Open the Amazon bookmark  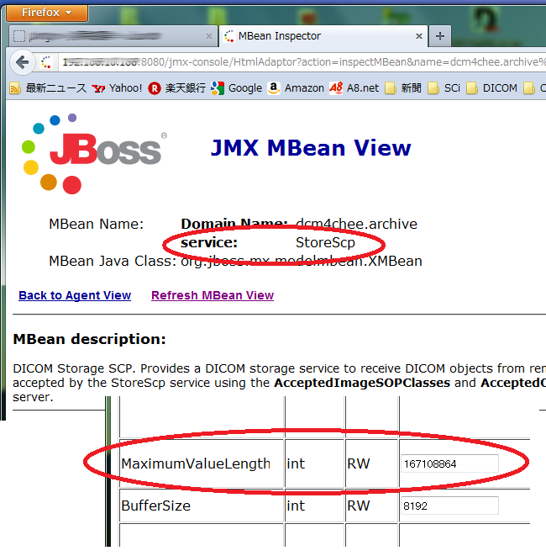[296, 88]
